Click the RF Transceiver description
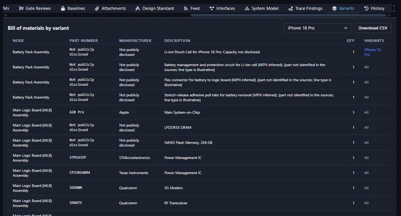The height and width of the screenshot is (216, 401). tap(176, 203)
